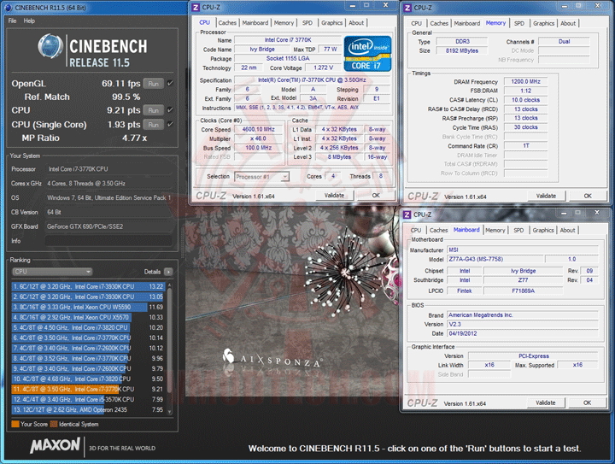The image size is (615, 464).
Task: Click CPU-Z icon in Mainboard window title bar
Action: [x=407, y=214]
